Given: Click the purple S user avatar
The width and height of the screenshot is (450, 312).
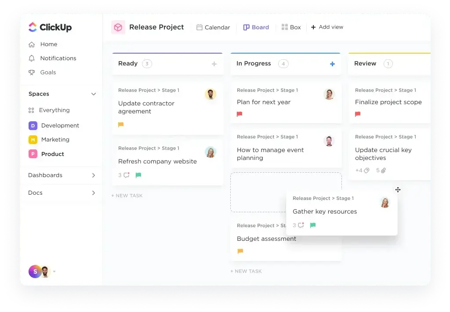Looking at the screenshot, I should coord(35,272).
